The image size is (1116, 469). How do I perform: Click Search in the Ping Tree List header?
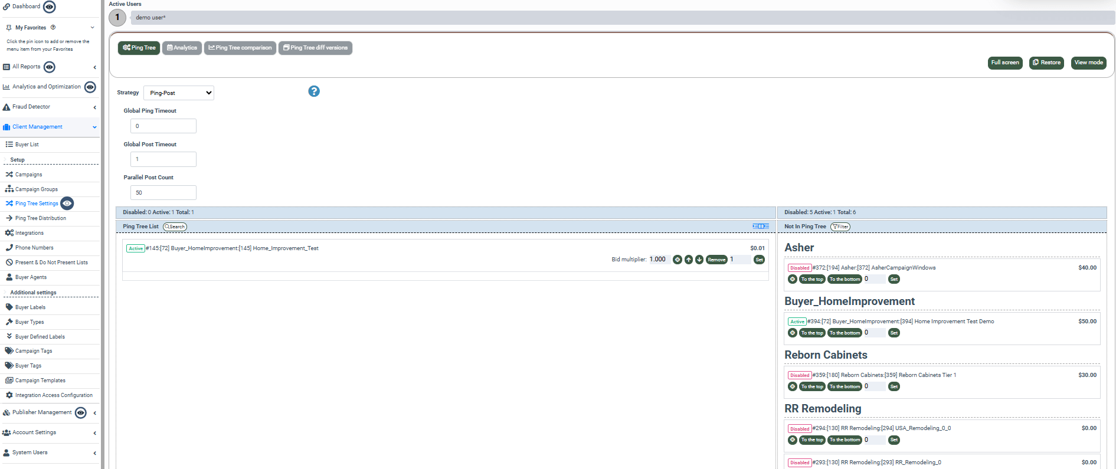coord(175,227)
